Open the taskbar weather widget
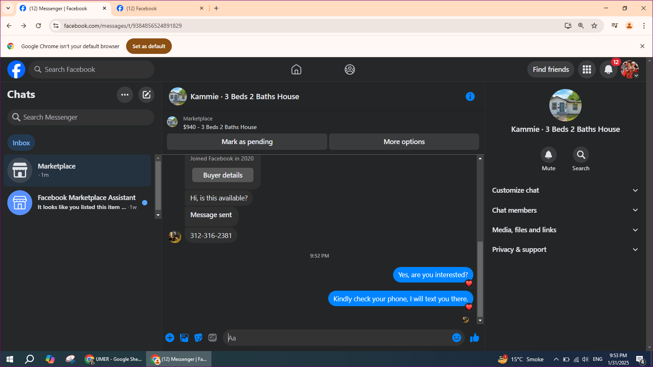 521,359
